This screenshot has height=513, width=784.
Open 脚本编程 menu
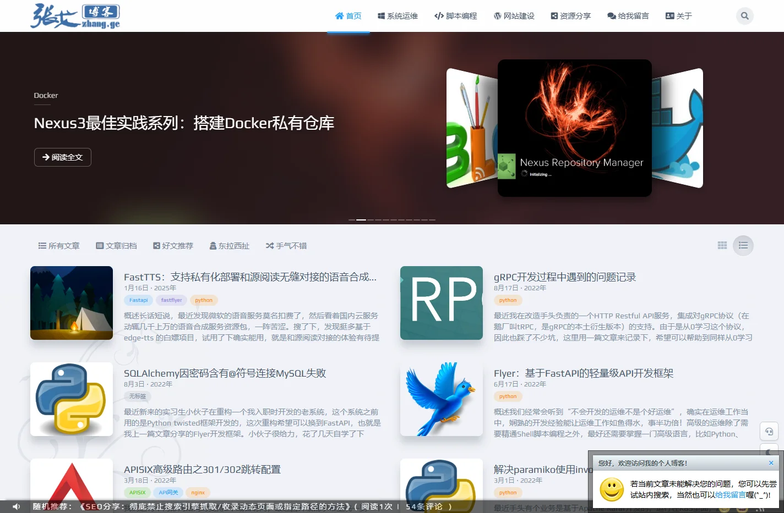tap(456, 16)
